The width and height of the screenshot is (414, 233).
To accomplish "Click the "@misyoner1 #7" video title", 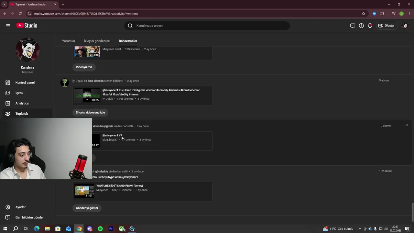I will click(112, 135).
